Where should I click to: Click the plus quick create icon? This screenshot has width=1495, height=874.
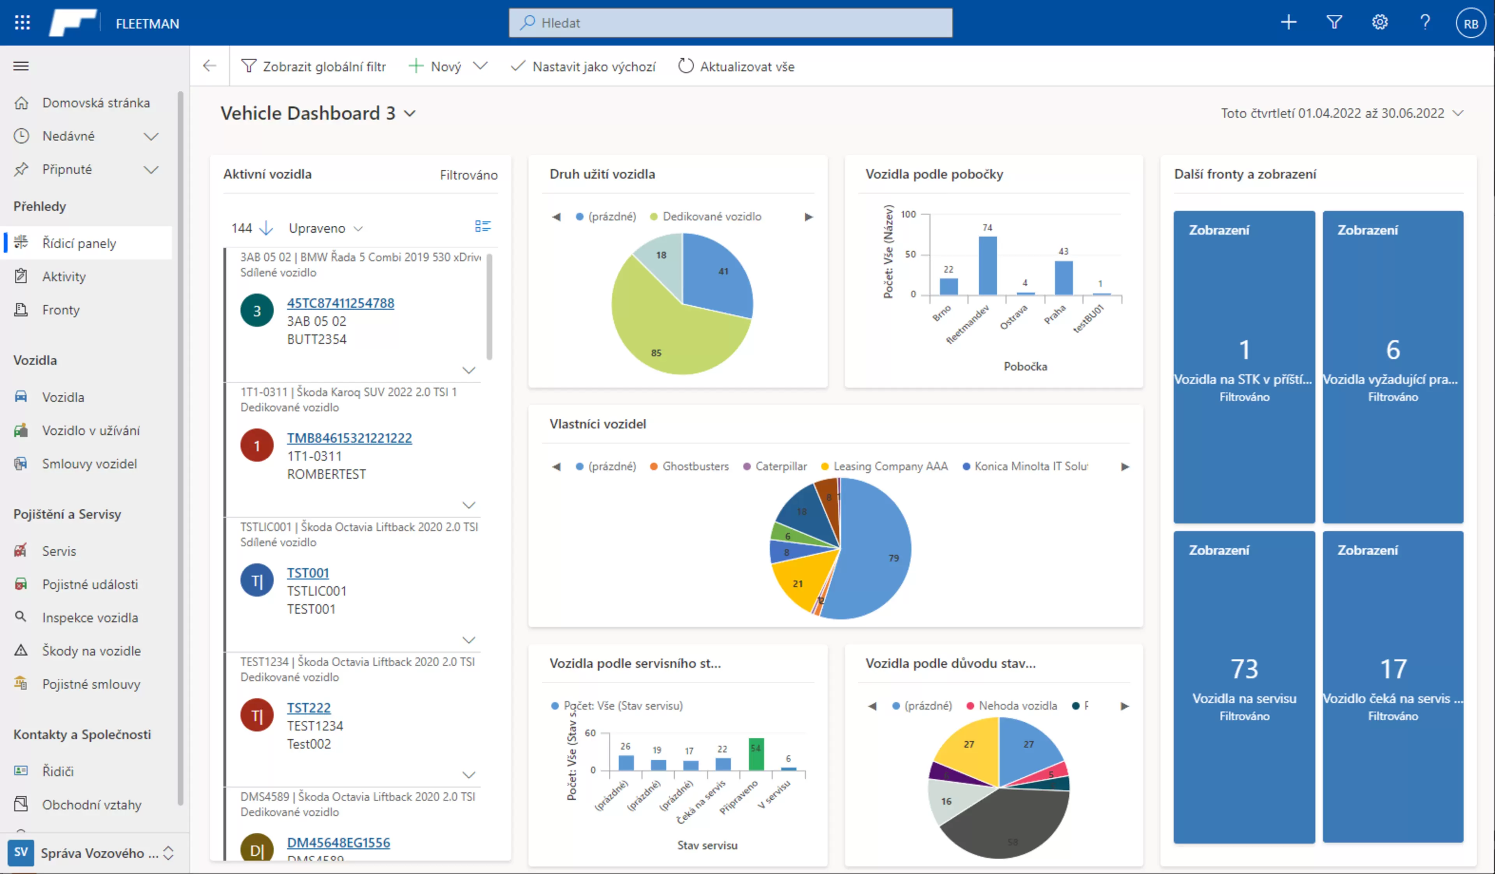[x=1289, y=23]
